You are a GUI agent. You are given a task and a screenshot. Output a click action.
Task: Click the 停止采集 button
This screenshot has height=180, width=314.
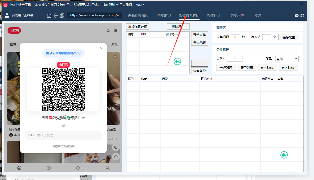(200, 42)
